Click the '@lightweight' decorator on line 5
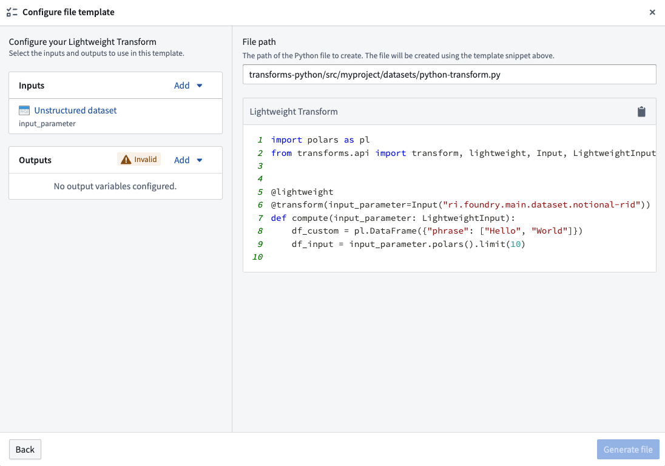This screenshot has width=665, height=466. point(302,192)
